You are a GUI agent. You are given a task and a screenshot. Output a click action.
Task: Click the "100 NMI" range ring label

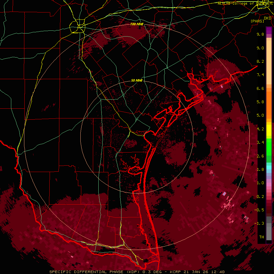137,24
